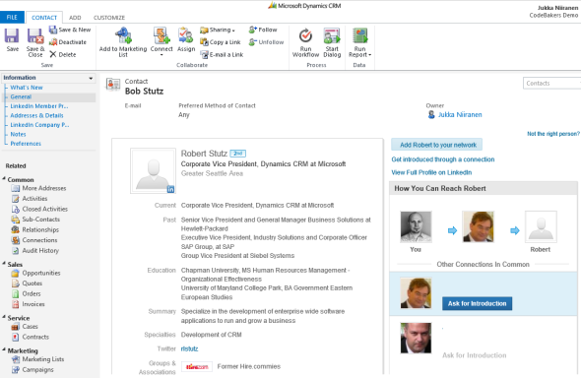Open View Full Profile on LinkedIn link
Screen dimensions: 581x378
(431, 172)
